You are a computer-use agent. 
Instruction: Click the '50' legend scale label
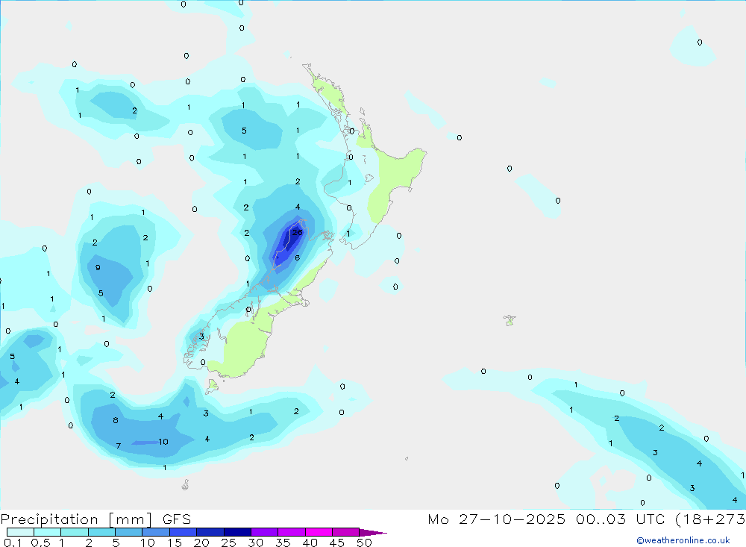click(x=364, y=543)
